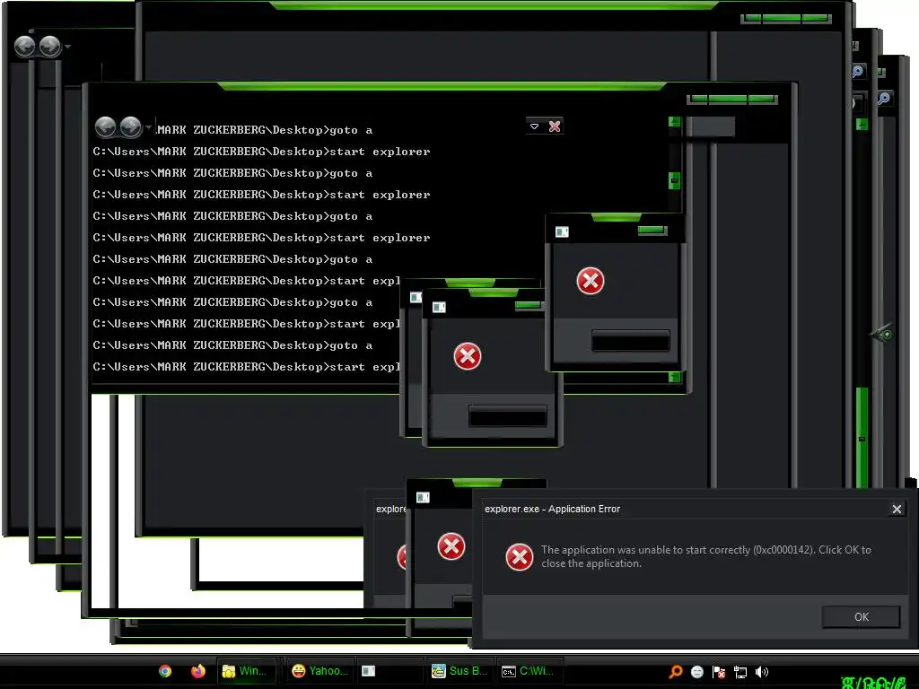Click the green scrollbar thumb in the command window
Image resolution: width=919 pixels, height=689 pixels.
[x=674, y=180]
